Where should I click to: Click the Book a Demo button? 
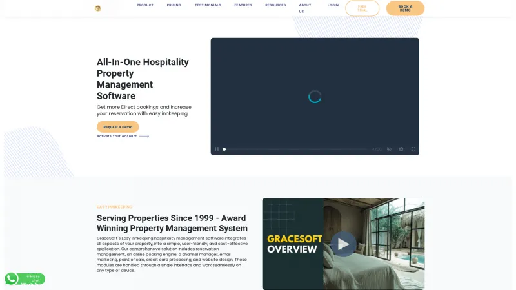coord(405,8)
